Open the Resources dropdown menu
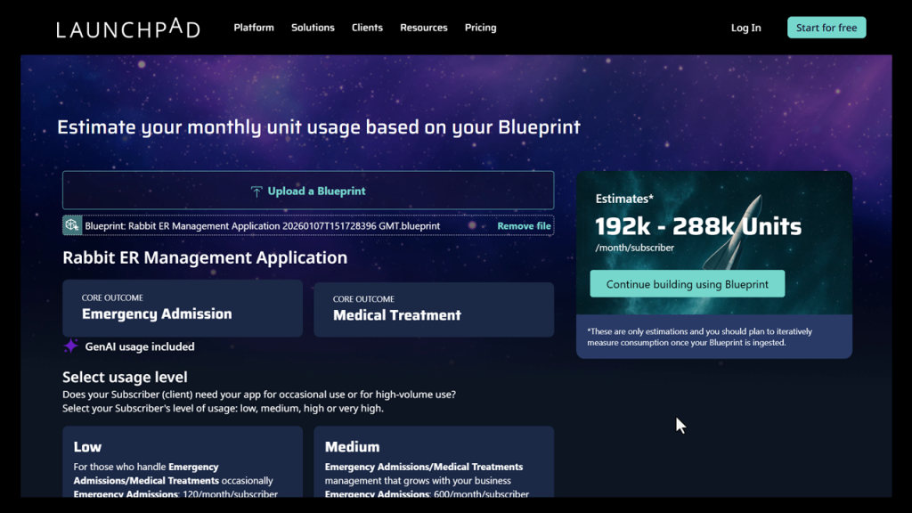The width and height of the screenshot is (912, 513). pyautogui.click(x=424, y=28)
